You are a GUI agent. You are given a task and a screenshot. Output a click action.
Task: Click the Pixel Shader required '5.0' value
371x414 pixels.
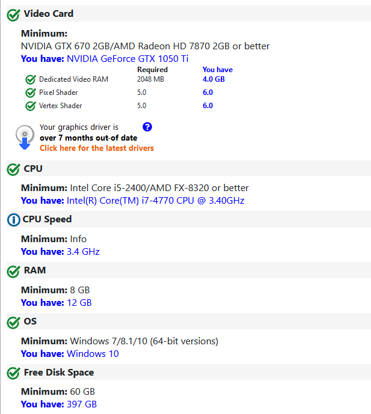pyautogui.click(x=142, y=93)
